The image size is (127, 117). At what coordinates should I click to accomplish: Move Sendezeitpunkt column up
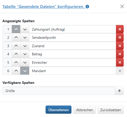click(16, 37)
